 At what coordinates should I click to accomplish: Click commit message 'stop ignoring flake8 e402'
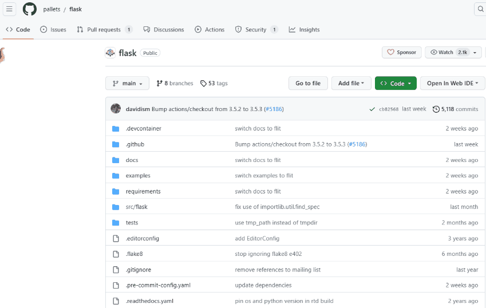tap(268, 254)
